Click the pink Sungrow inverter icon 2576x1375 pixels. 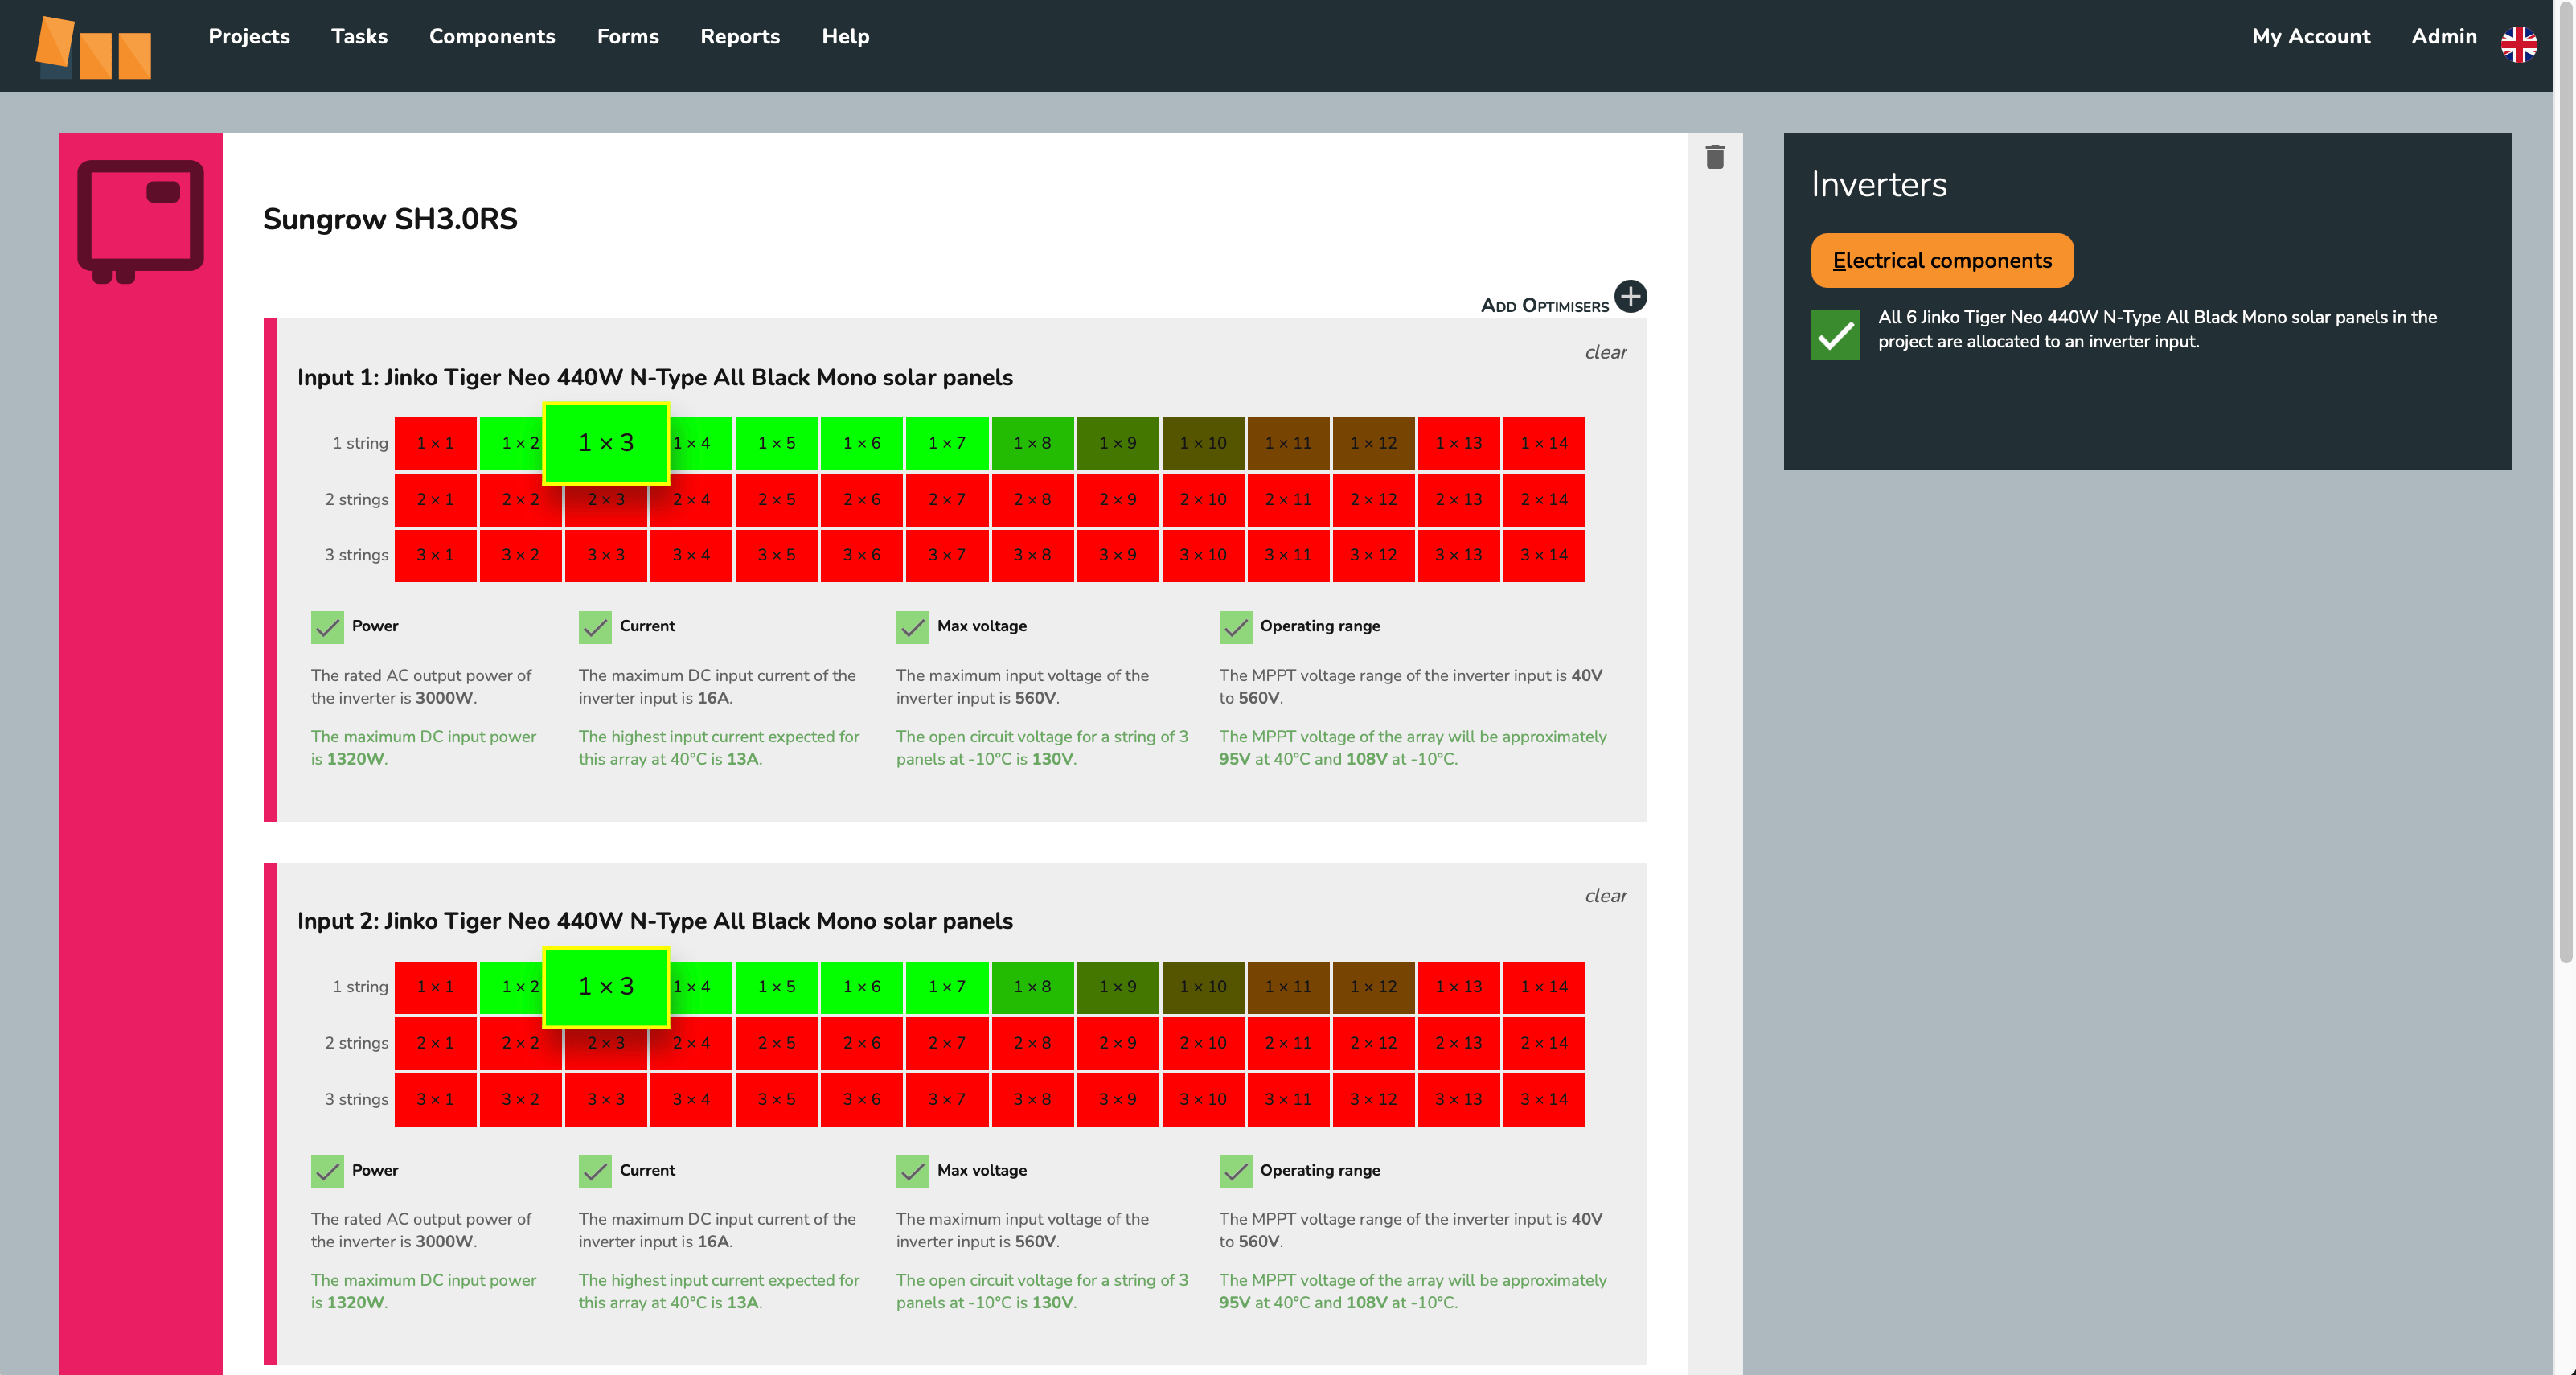(140, 221)
